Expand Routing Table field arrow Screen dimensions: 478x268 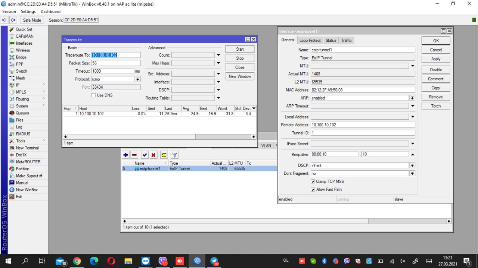pyautogui.click(x=218, y=98)
